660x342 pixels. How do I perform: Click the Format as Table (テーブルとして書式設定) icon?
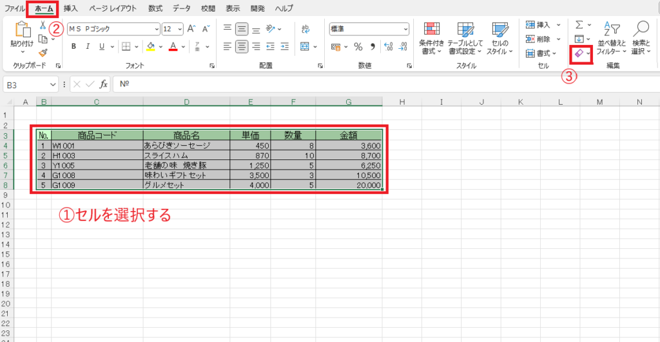click(x=465, y=37)
